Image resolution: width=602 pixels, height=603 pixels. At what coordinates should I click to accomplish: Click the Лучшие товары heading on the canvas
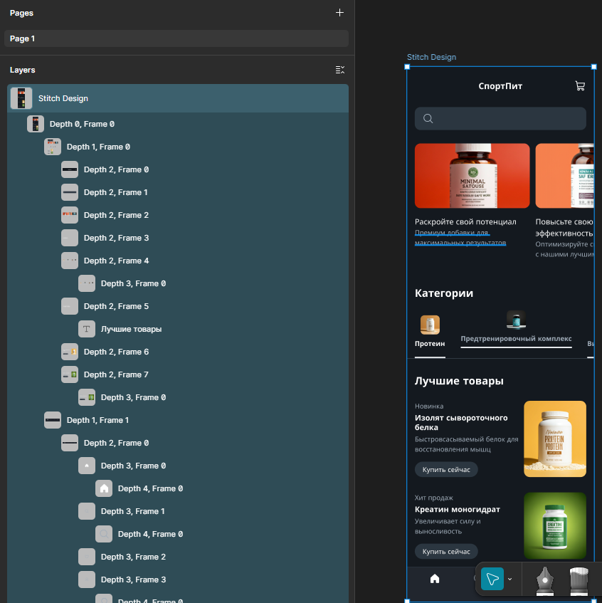[x=459, y=381]
